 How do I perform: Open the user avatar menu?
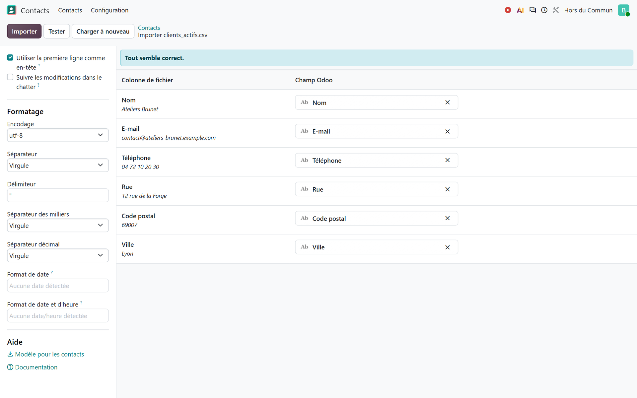tap(624, 10)
